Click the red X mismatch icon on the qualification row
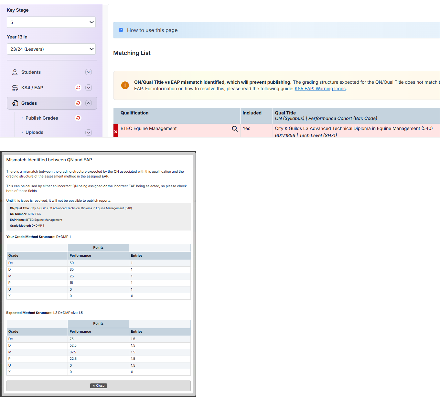 coord(116,132)
